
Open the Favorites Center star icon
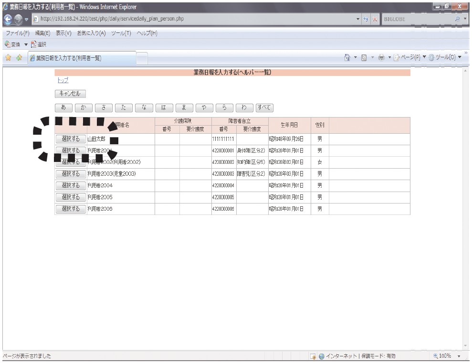(x=9, y=57)
